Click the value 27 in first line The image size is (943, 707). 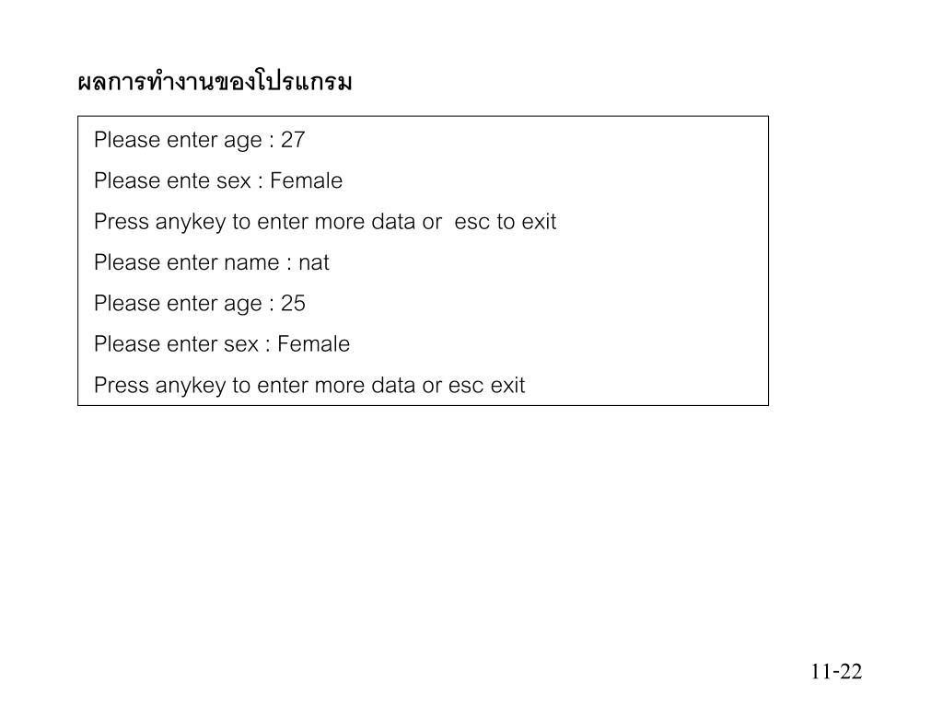click(293, 140)
